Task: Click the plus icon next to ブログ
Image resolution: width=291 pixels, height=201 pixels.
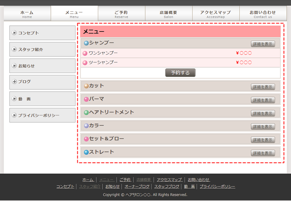Action: tap(14, 81)
